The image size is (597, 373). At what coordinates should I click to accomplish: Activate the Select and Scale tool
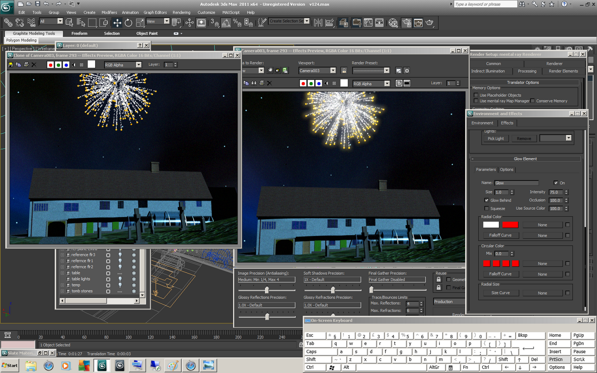pos(140,23)
